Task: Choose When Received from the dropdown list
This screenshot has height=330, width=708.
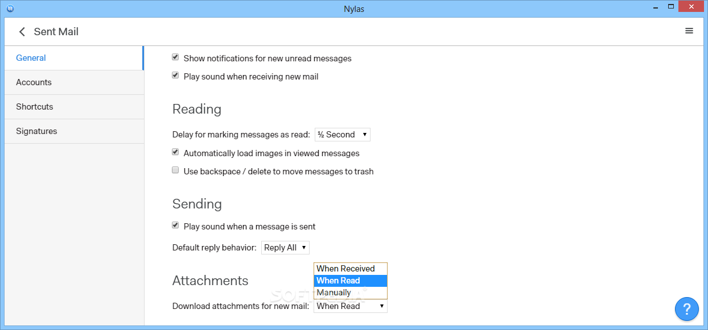Action: 351,269
